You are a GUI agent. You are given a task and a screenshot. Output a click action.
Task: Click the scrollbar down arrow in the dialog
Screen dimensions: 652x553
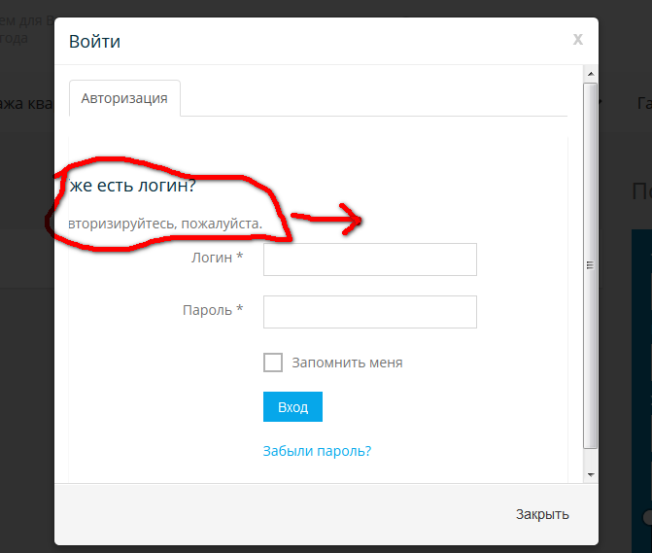click(x=591, y=474)
